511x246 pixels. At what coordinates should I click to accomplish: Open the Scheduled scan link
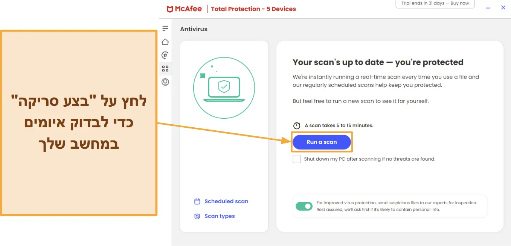pos(226,201)
